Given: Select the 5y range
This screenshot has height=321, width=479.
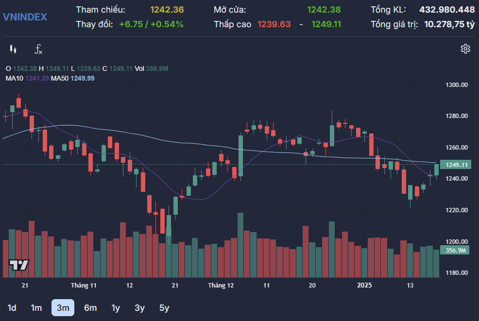Looking at the screenshot, I should click(x=164, y=308).
